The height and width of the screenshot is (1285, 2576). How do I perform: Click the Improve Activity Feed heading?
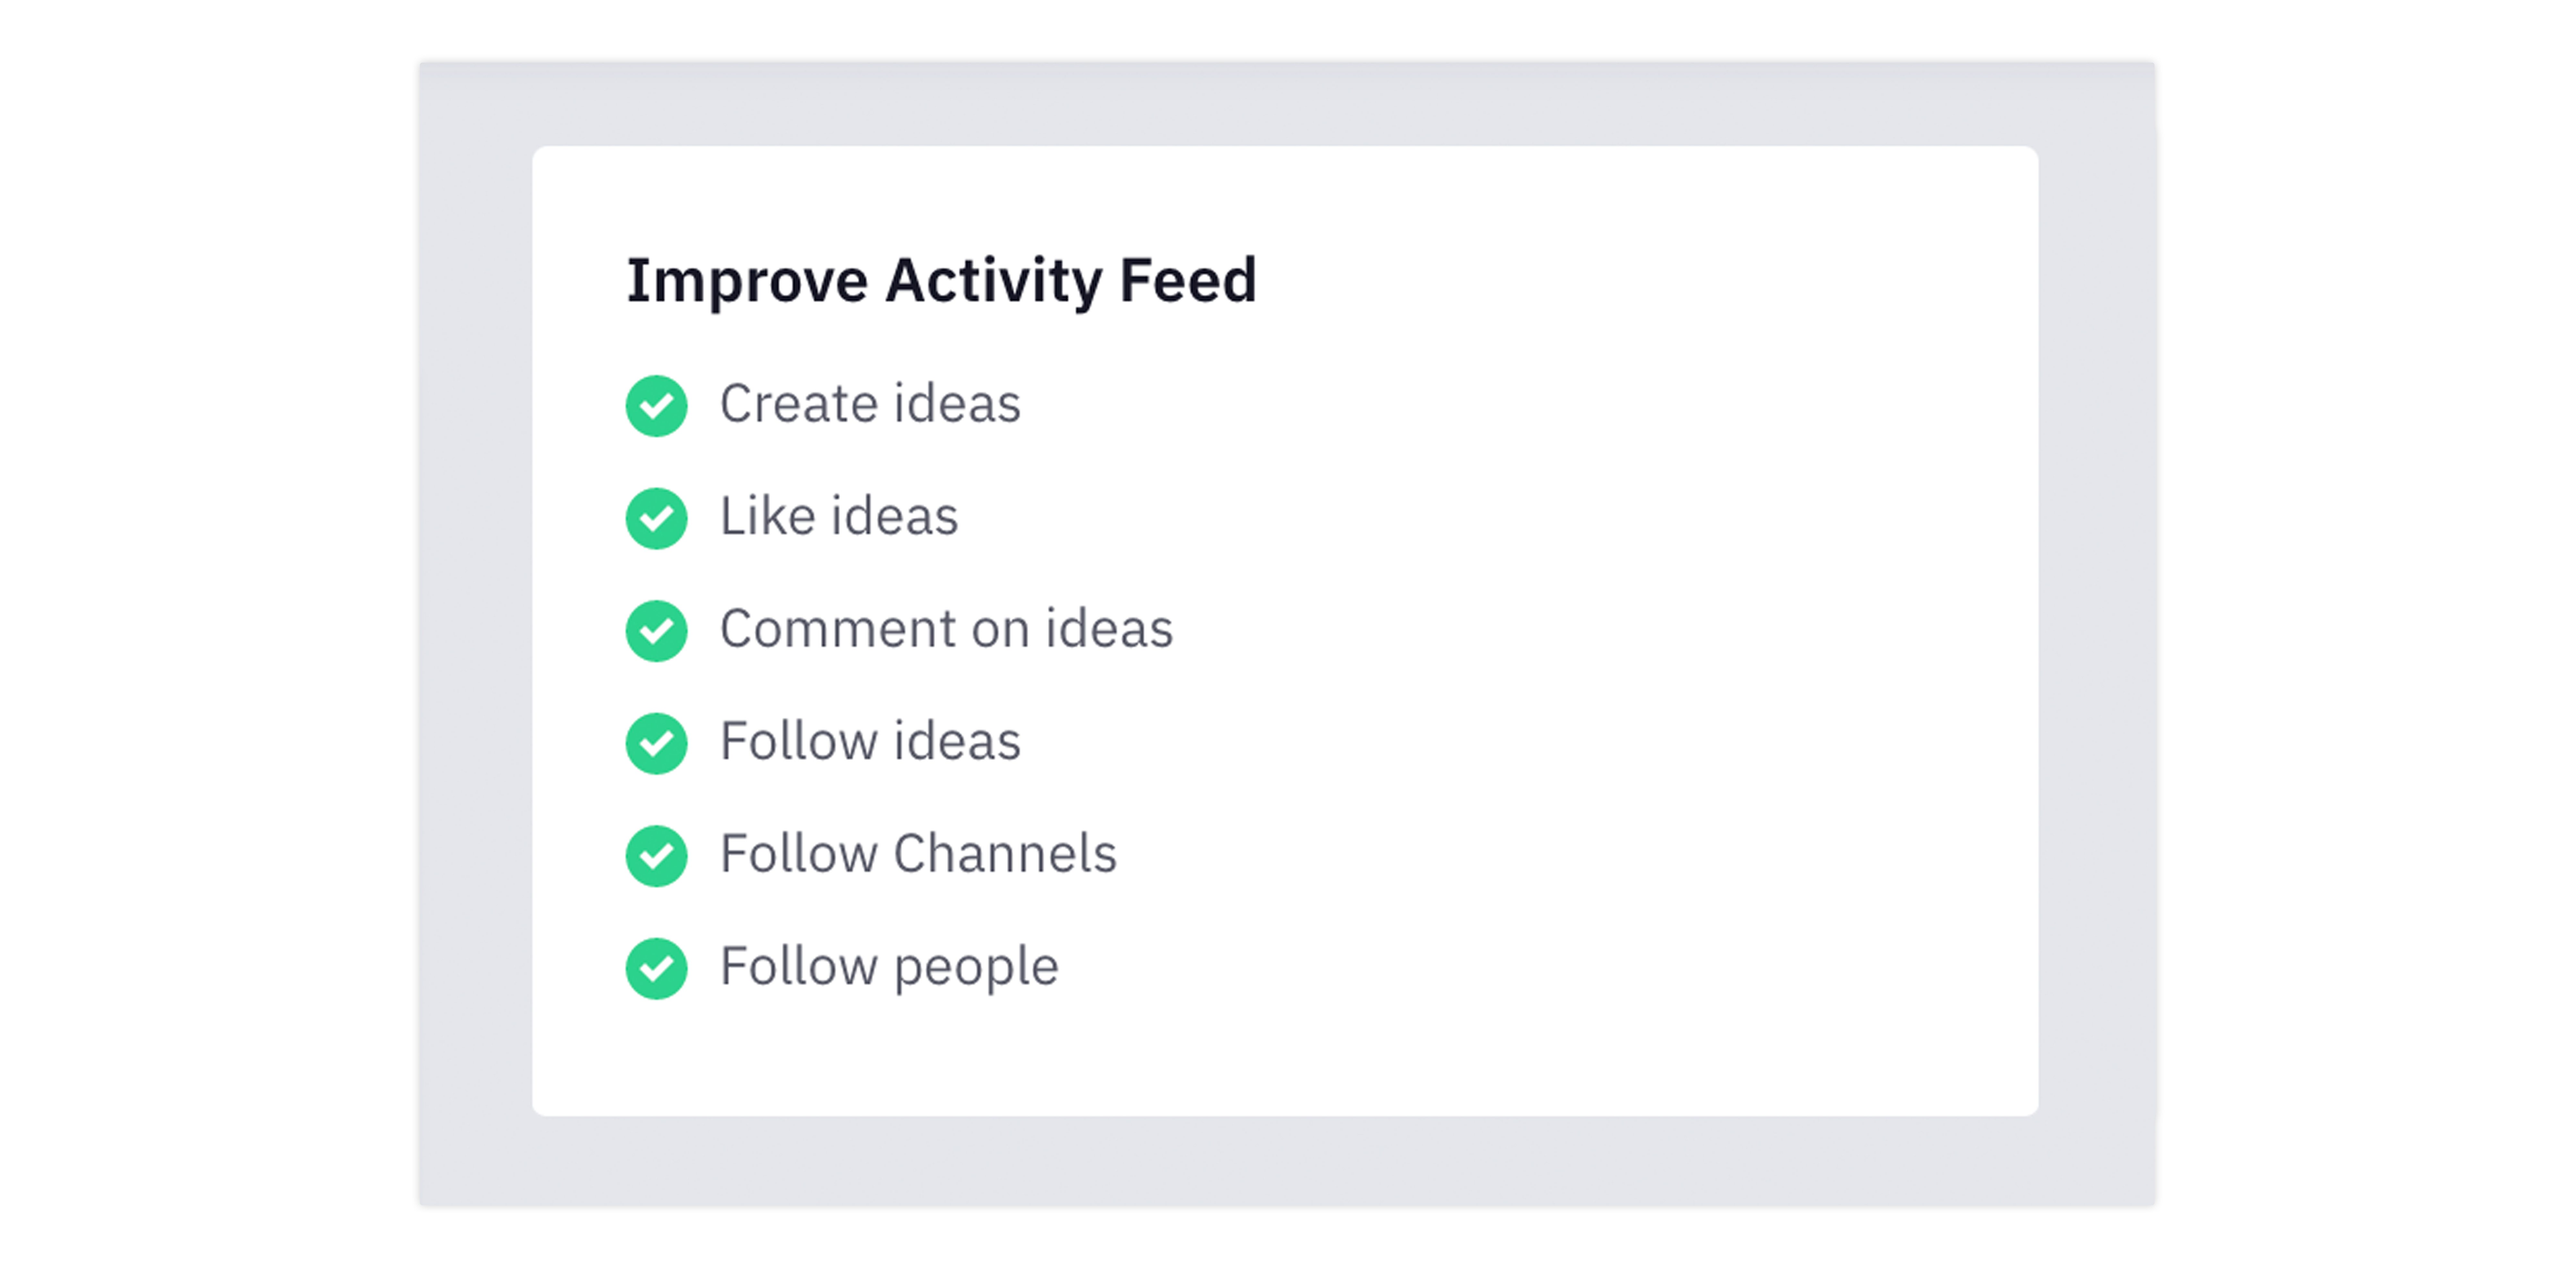point(941,281)
